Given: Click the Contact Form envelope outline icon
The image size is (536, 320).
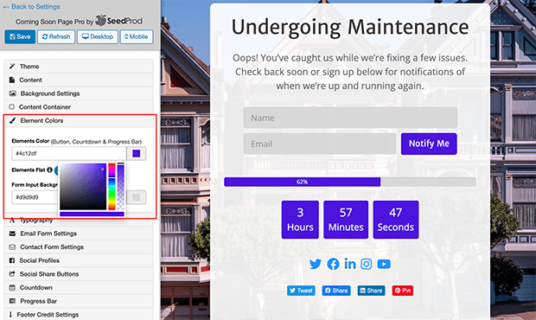Looking at the screenshot, I should [x=12, y=246].
